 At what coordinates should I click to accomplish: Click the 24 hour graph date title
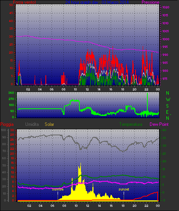(x=97, y=2)
